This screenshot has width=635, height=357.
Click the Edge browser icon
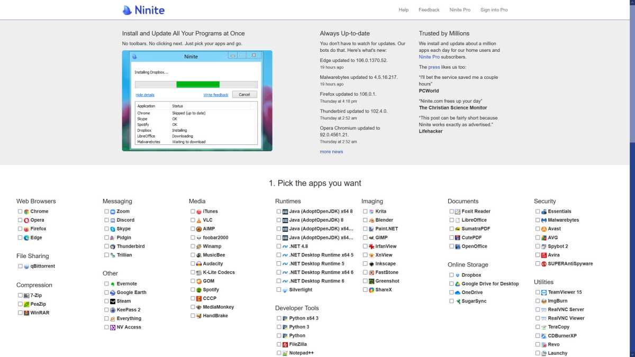pyautogui.click(x=26, y=238)
